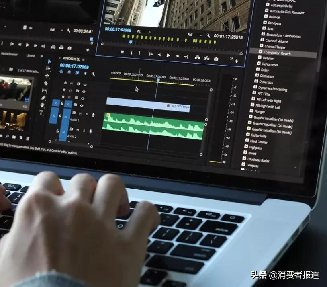
Task: Go to Out point in Program monitor
Action: click(186, 57)
